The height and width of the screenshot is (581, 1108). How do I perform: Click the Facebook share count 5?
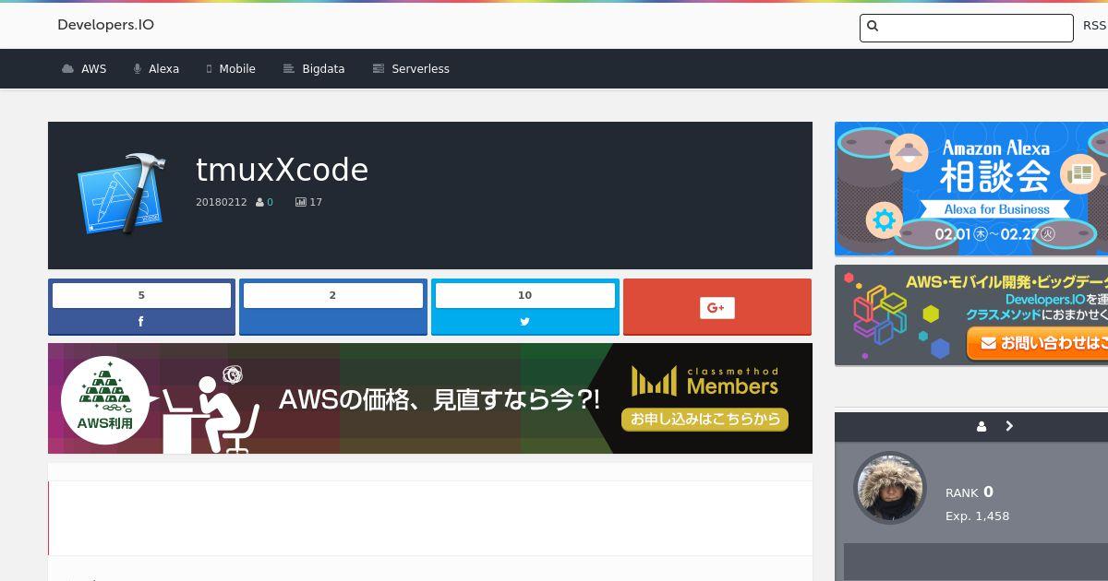click(141, 295)
